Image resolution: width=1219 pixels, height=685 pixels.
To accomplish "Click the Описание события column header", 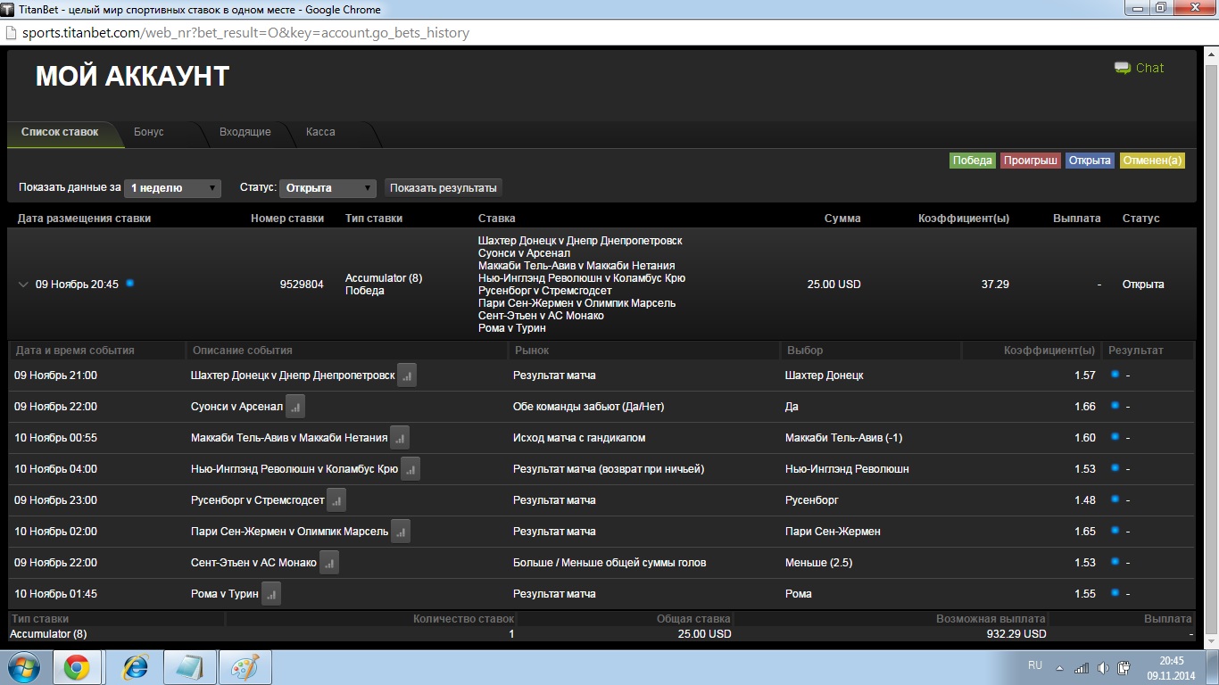I will coord(243,351).
